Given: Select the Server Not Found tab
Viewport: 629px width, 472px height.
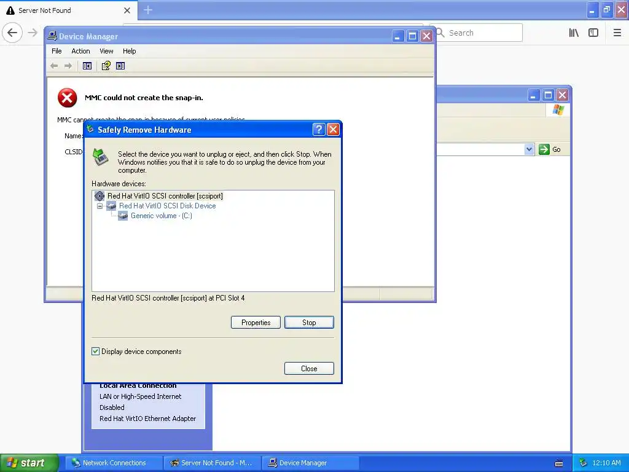Looking at the screenshot, I should pyautogui.click(x=68, y=10).
